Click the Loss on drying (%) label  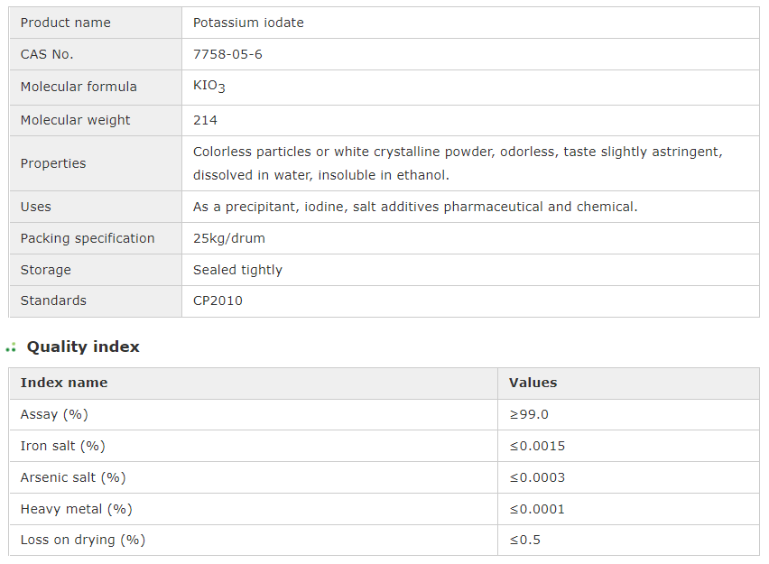click(x=83, y=540)
